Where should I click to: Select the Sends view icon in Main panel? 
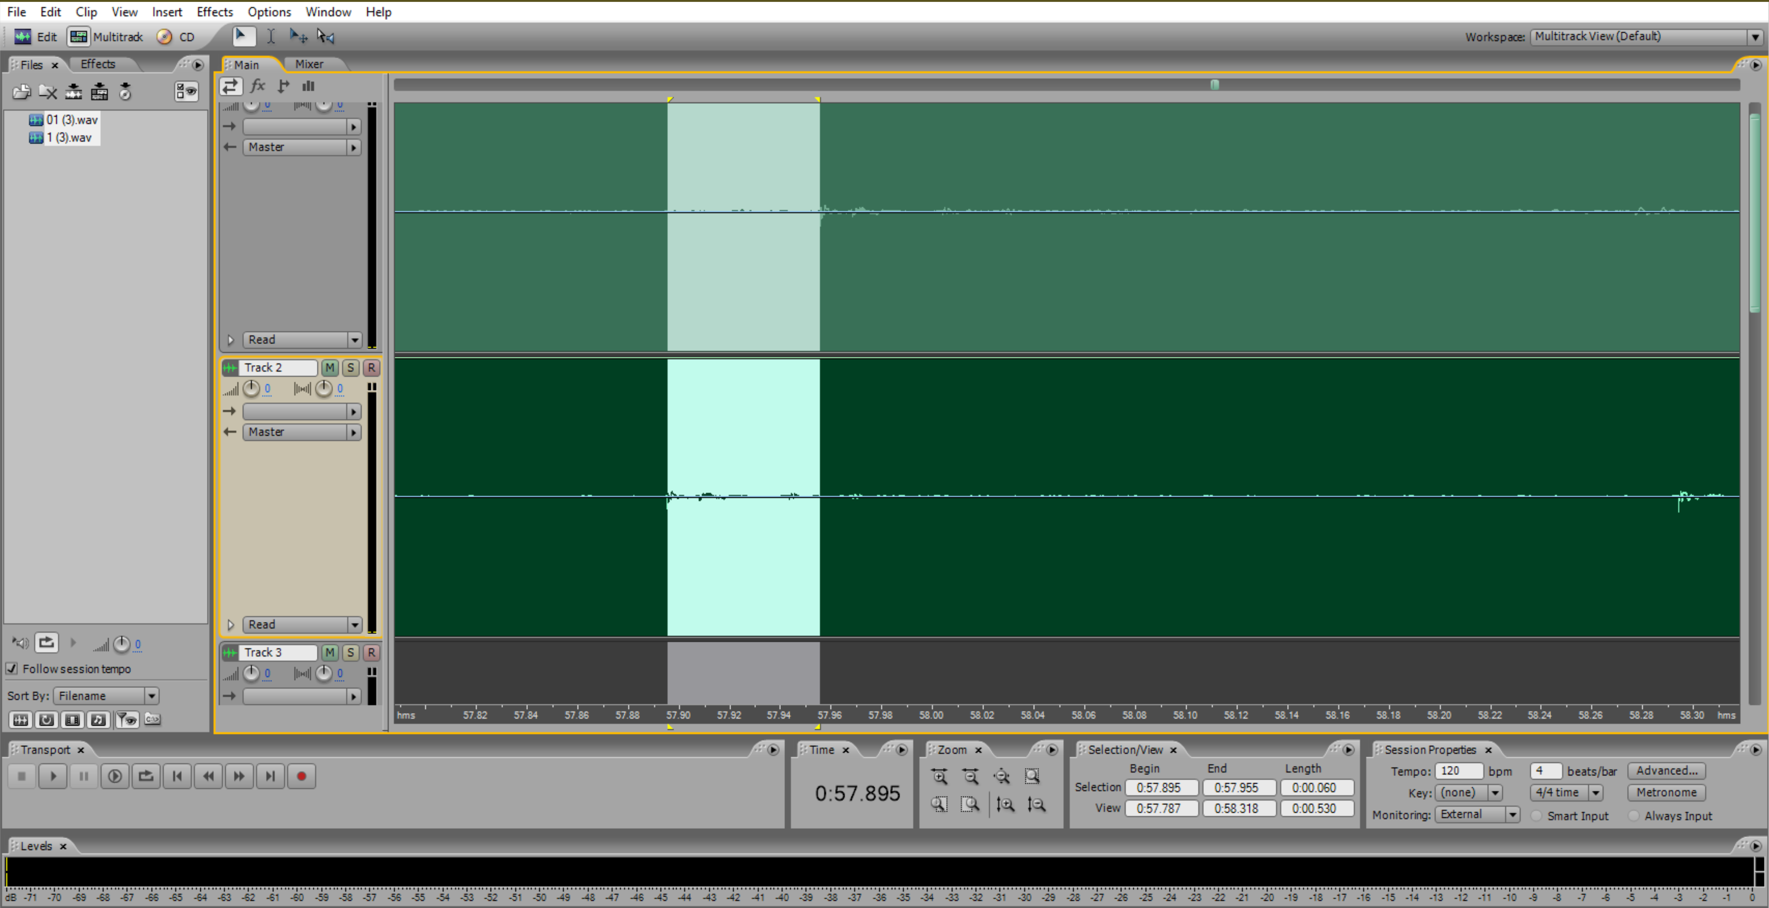click(283, 86)
